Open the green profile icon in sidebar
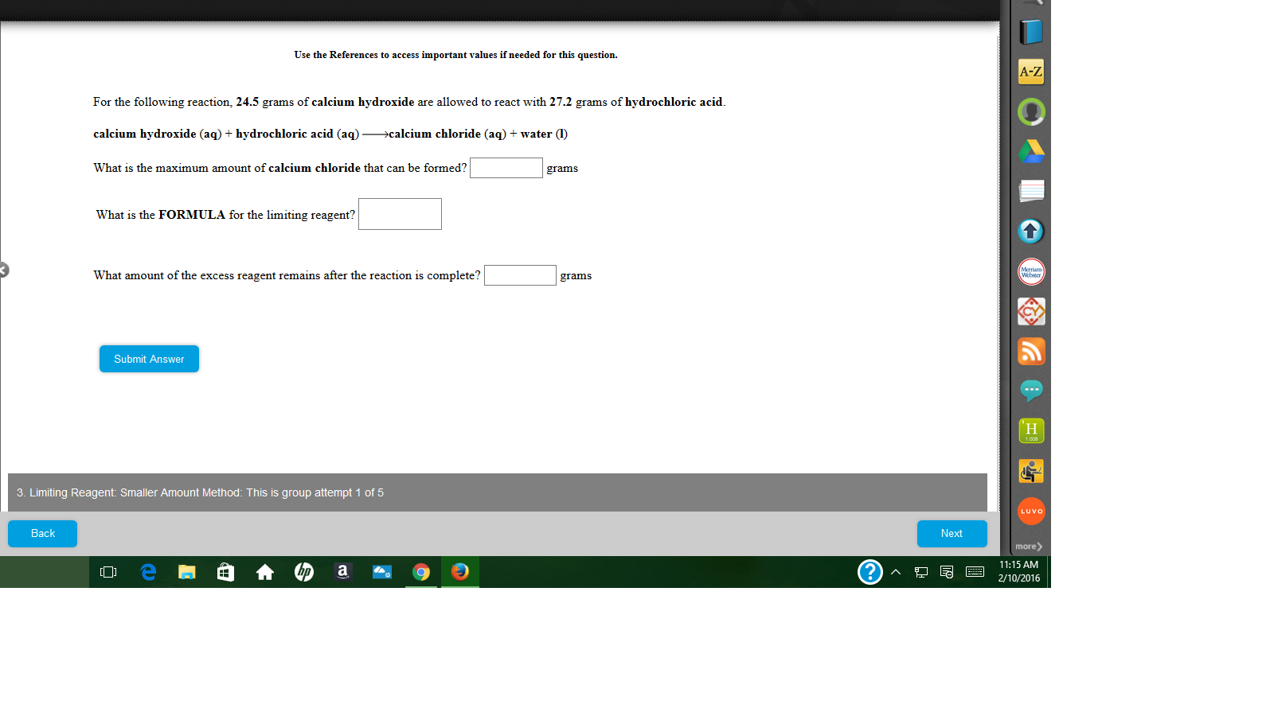 pyautogui.click(x=1030, y=111)
